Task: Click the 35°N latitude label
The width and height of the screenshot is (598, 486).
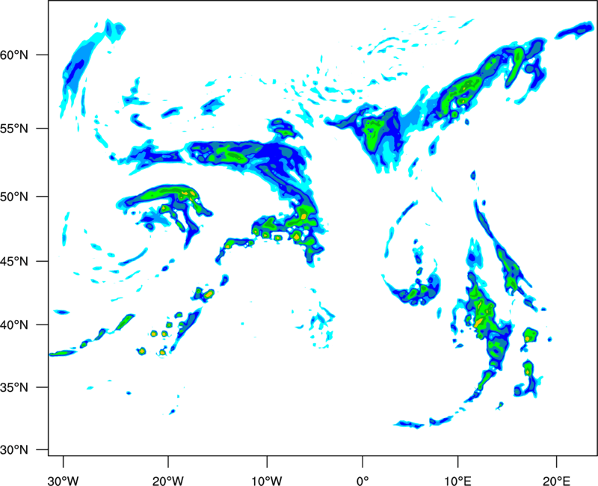Action: click(x=14, y=387)
